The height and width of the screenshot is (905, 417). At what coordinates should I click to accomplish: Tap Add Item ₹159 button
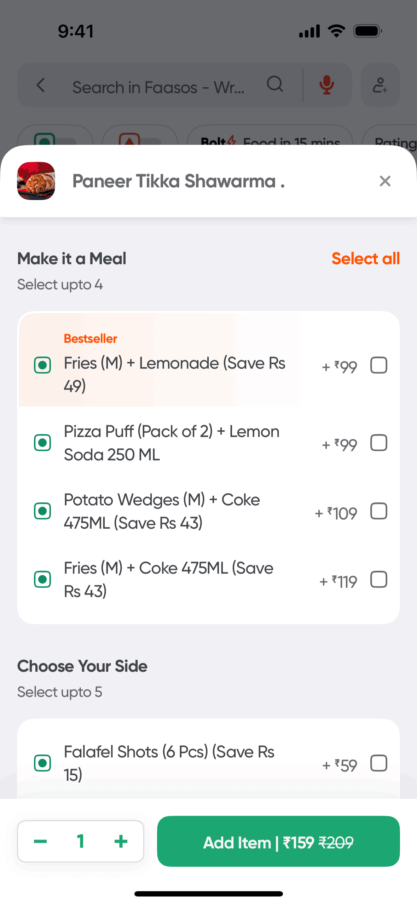(278, 841)
